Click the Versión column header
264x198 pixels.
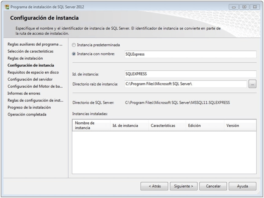[240, 125]
